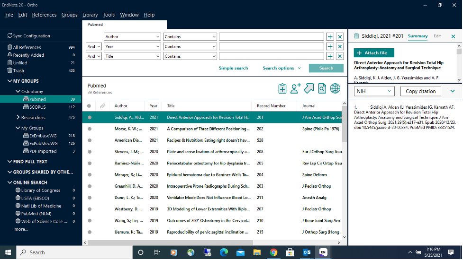Open the Contains dropdown in the Author row
This screenshot has height=260, width=463.
tap(190, 37)
